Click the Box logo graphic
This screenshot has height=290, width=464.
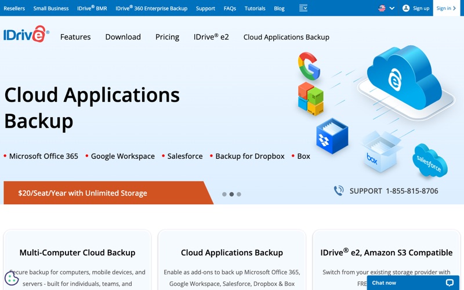(381, 153)
